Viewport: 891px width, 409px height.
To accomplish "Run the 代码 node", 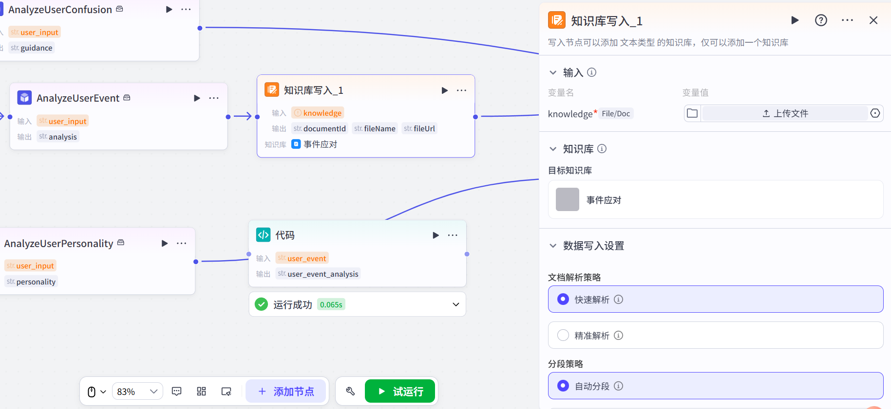I will (436, 235).
